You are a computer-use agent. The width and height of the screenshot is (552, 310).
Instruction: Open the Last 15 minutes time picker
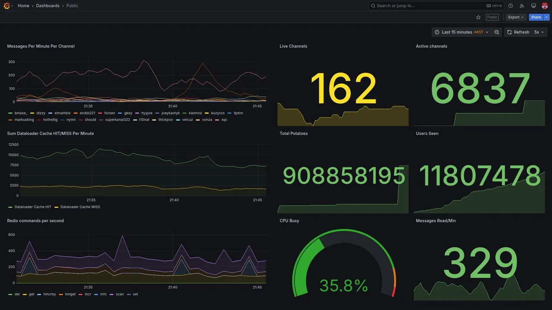(x=462, y=32)
